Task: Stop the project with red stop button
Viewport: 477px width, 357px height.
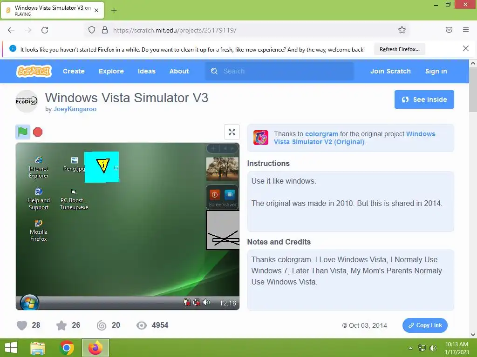Action: [x=38, y=132]
